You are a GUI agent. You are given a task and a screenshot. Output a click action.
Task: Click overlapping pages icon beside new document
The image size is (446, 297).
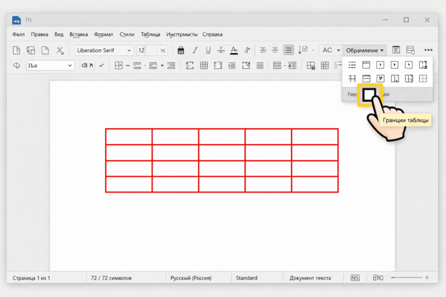(x=31, y=50)
